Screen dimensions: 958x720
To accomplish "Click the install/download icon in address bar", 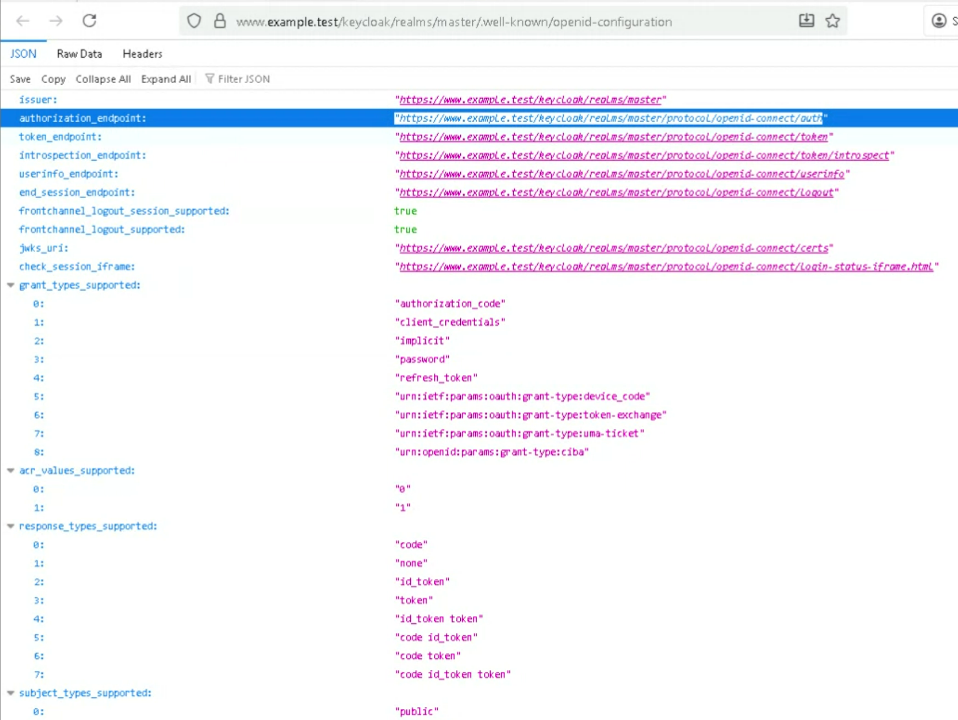I will (x=806, y=21).
